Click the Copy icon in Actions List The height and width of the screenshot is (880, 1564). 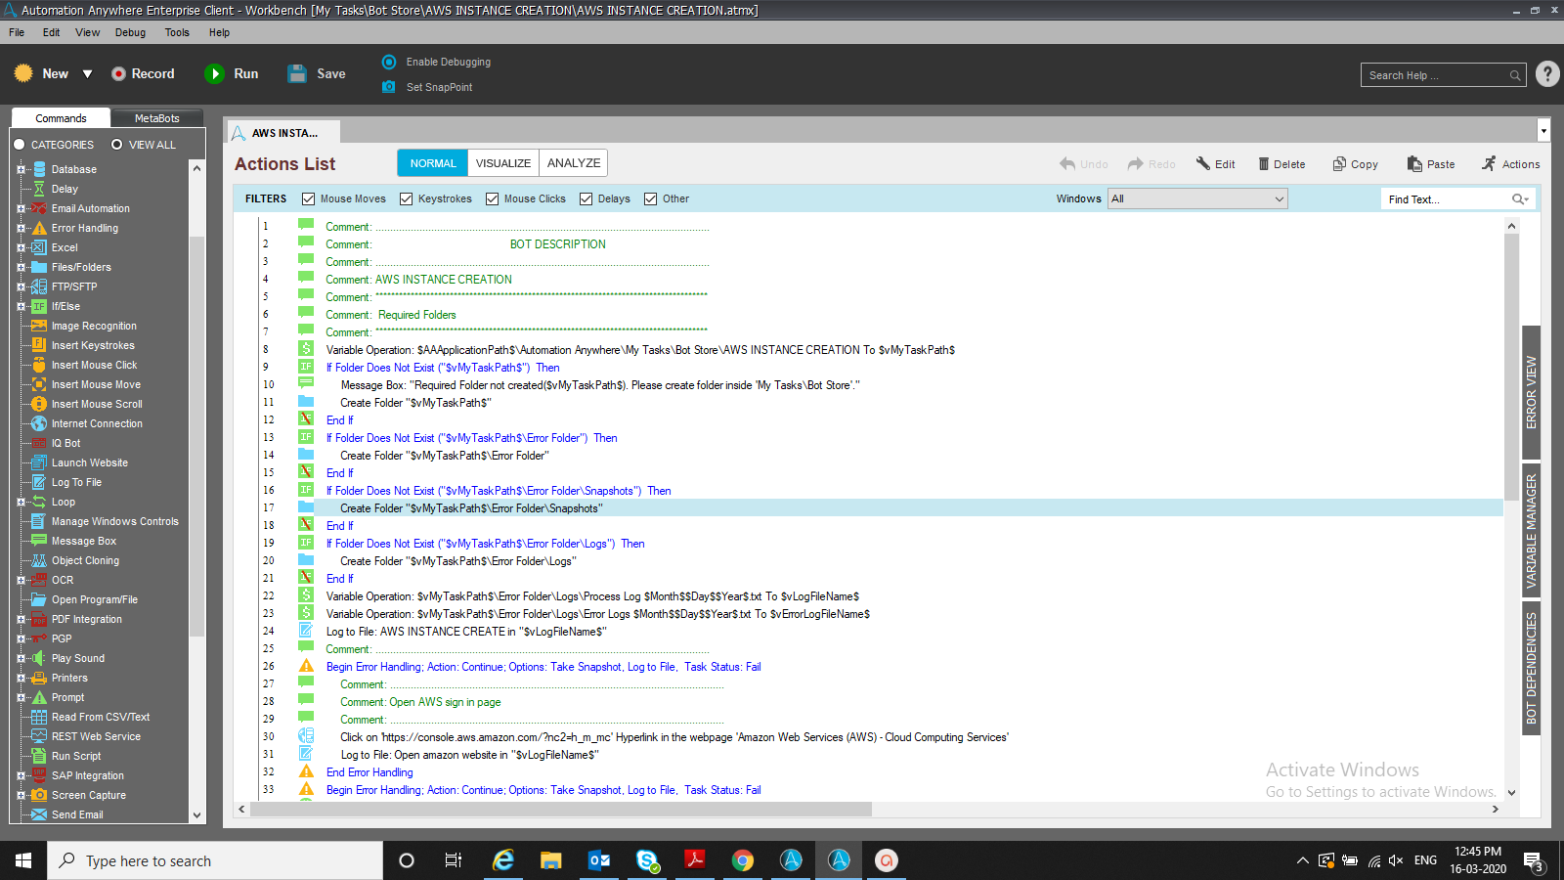coord(1339,164)
